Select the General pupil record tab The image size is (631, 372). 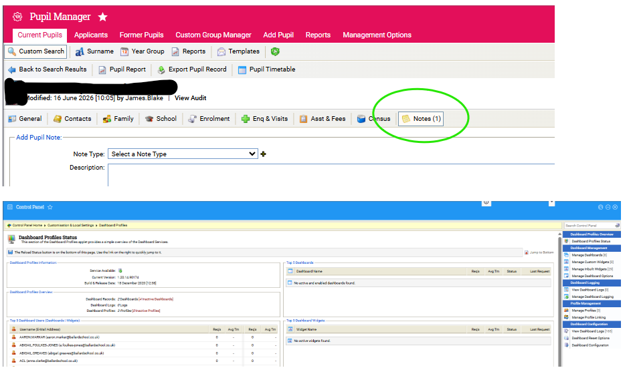click(25, 119)
